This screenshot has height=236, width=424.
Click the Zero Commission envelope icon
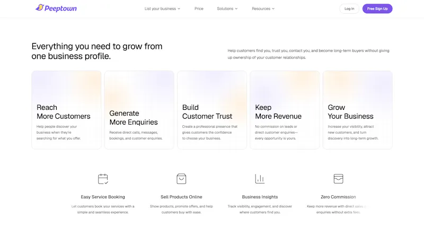click(338, 179)
